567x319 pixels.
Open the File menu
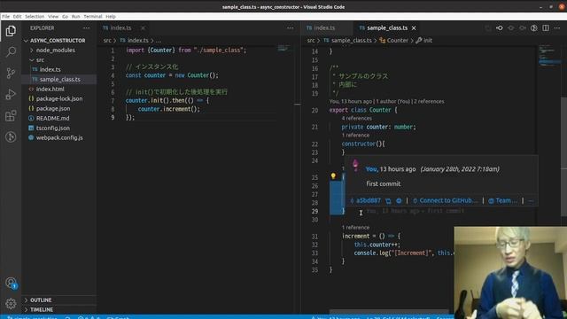pyautogui.click(x=6, y=17)
